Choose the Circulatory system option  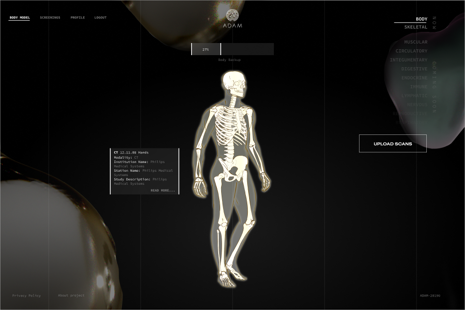[411, 51]
